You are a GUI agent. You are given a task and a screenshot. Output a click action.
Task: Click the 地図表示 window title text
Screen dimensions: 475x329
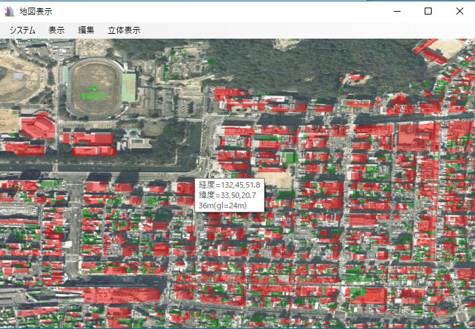pos(35,11)
